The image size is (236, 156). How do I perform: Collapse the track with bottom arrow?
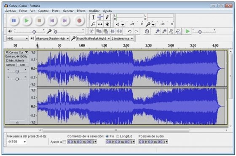tap(17, 122)
